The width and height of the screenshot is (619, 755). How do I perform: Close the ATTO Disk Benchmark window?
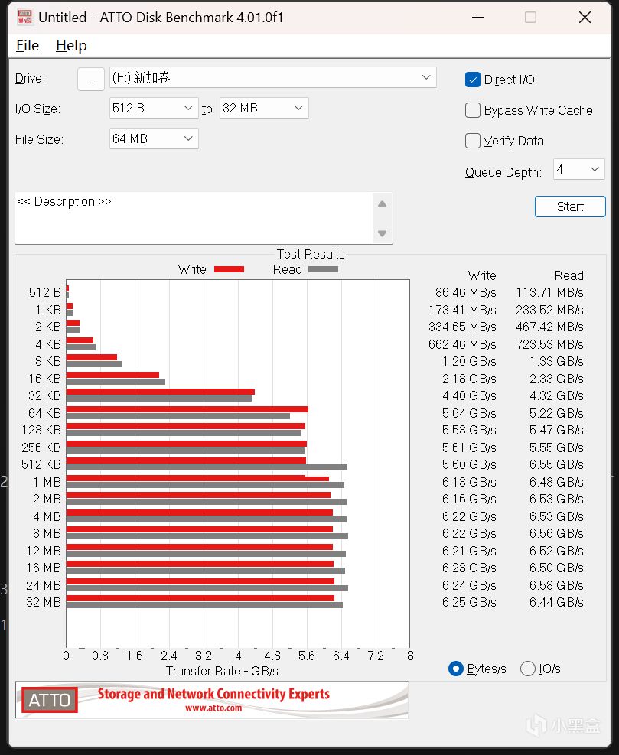tap(585, 18)
